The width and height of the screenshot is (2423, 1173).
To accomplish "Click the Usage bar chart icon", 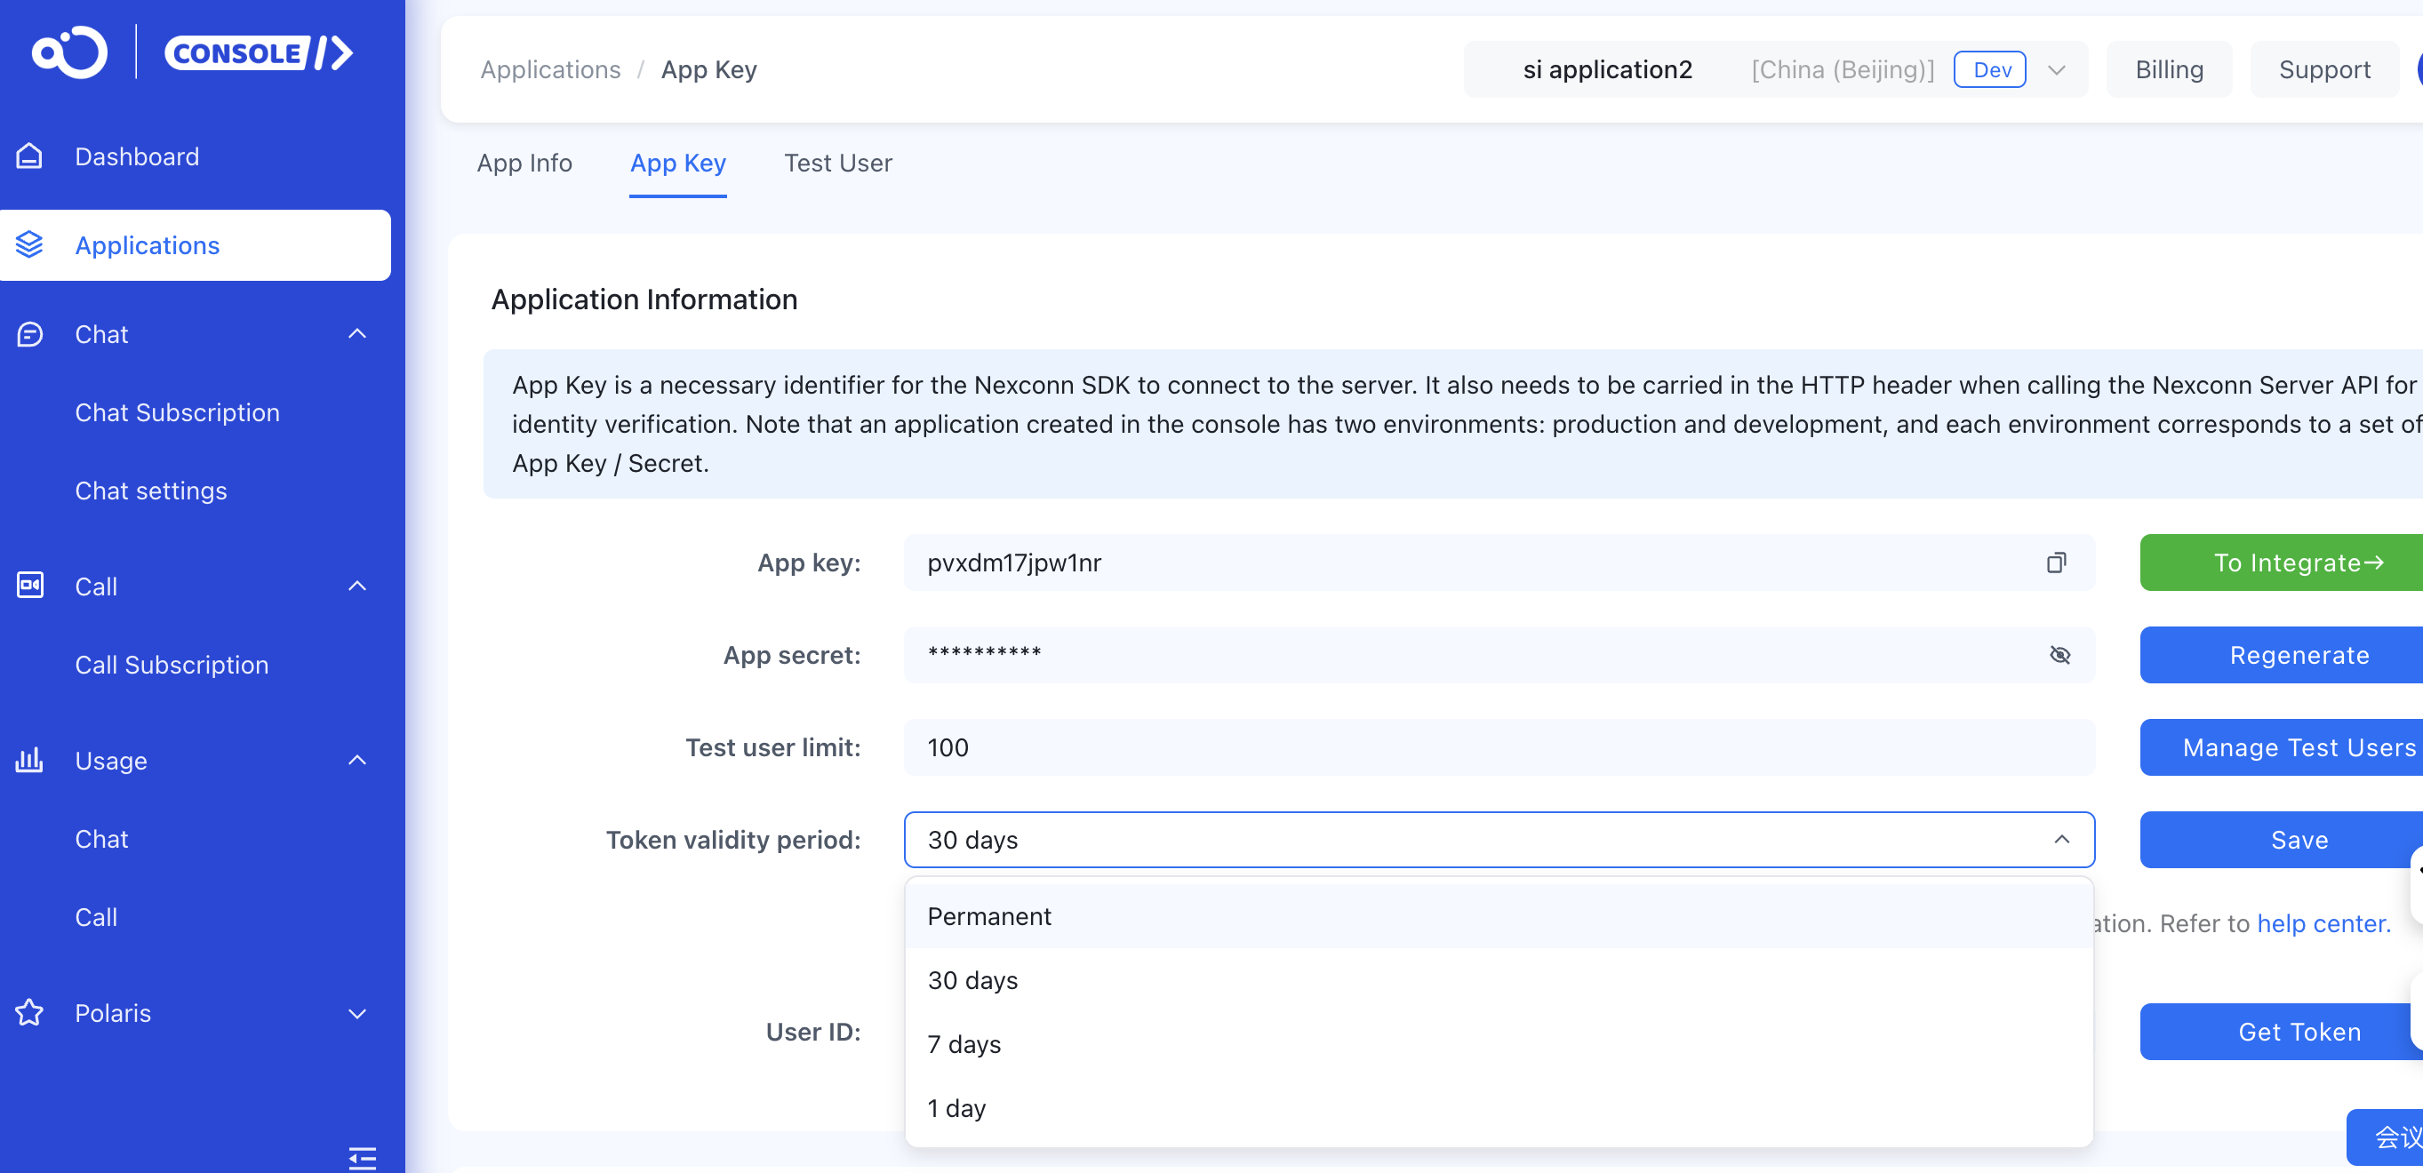I will 29,760.
